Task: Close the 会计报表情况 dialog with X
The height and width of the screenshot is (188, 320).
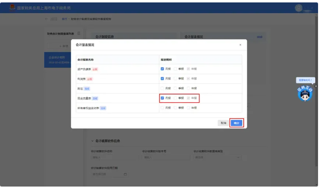Action: [240, 45]
